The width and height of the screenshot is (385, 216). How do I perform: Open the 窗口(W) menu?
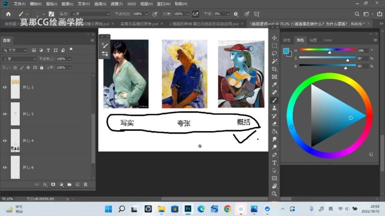click(x=164, y=4)
